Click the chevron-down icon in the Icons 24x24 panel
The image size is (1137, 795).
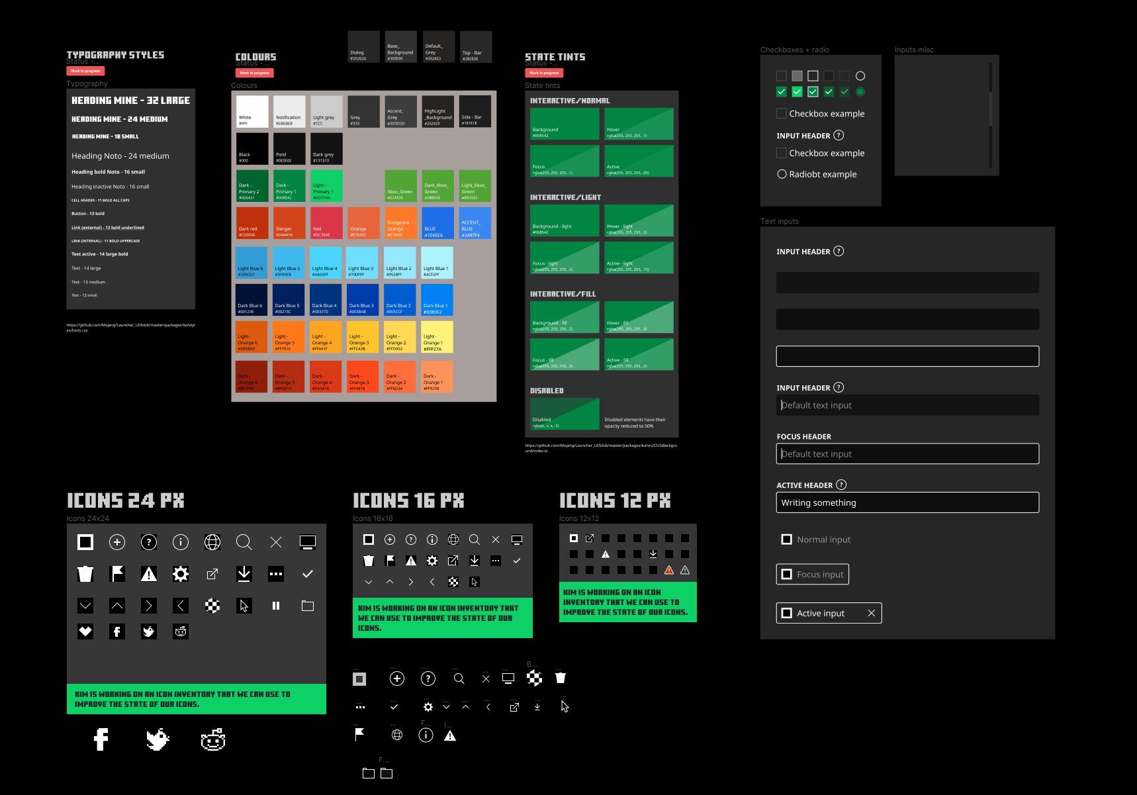click(85, 606)
